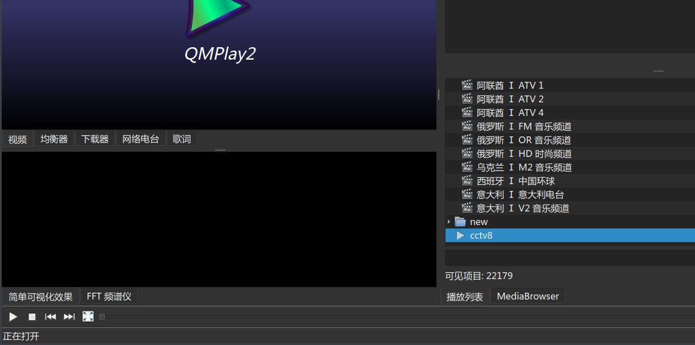Switch to the 播放列表 tab
The width and height of the screenshot is (695, 345).
click(465, 297)
